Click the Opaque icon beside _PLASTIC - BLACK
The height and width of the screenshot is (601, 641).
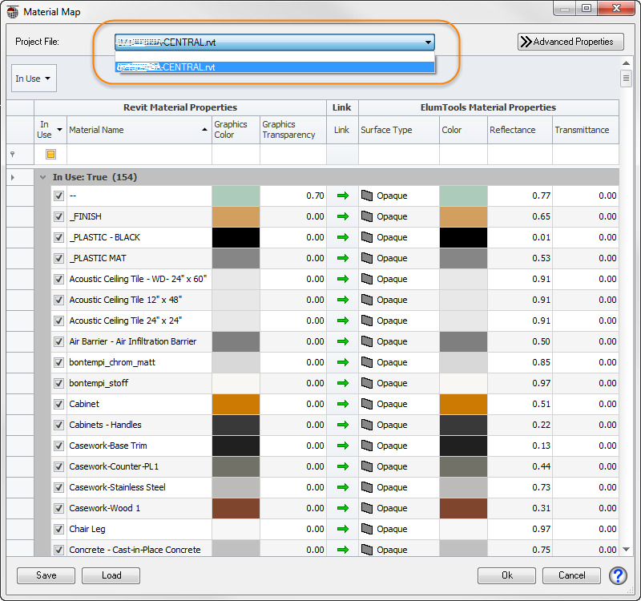(369, 237)
